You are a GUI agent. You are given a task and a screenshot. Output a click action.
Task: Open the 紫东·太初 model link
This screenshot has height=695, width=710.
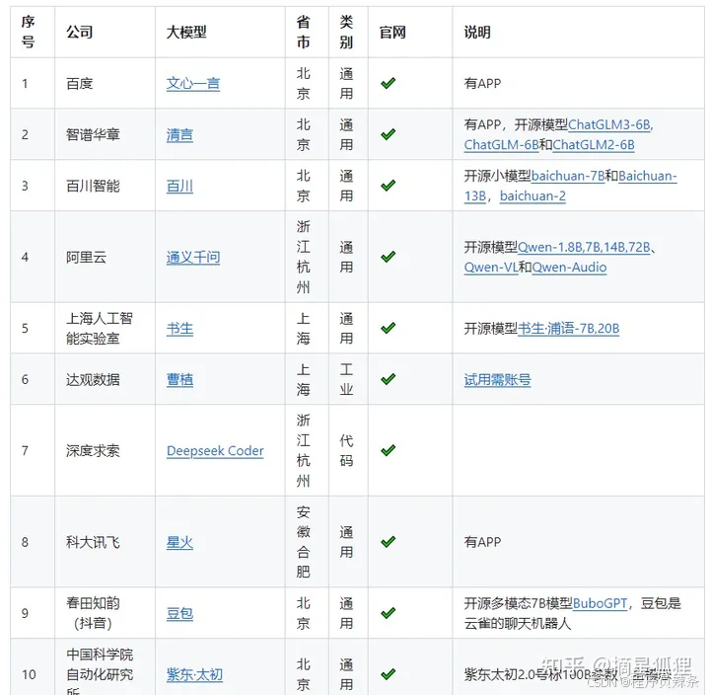194,675
